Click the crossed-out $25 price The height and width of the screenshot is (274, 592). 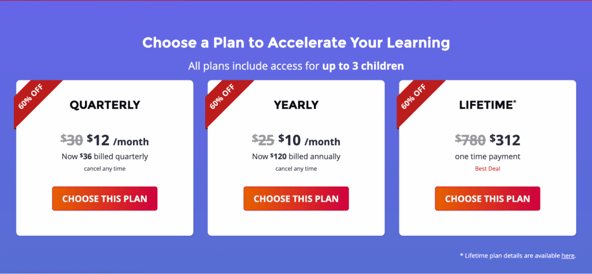click(x=263, y=140)
